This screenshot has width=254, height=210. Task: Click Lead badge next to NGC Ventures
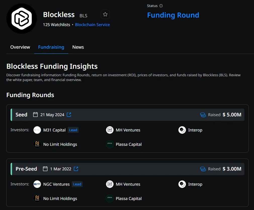click(77, 184)
